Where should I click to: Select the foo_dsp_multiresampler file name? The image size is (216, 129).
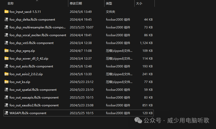click(37, 27)
